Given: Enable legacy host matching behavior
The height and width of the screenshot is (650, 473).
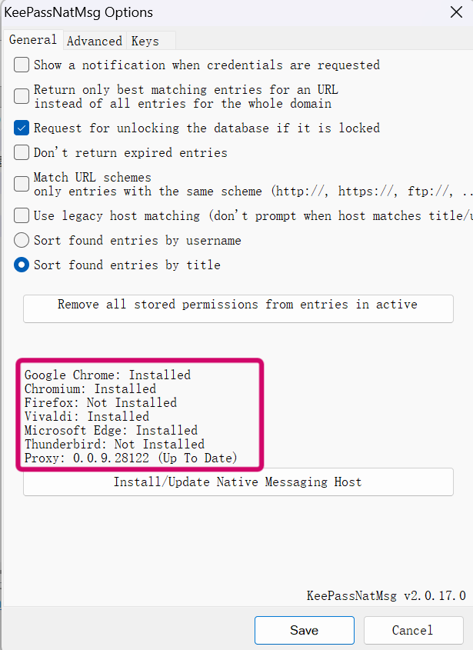Looking at the screenshot, I should [21, 215].
